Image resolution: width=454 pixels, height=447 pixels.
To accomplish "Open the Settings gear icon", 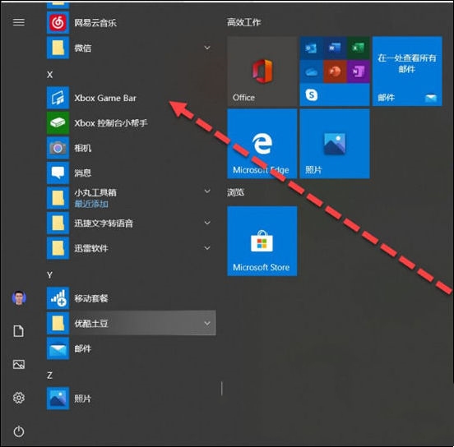I will coord(19,398).
